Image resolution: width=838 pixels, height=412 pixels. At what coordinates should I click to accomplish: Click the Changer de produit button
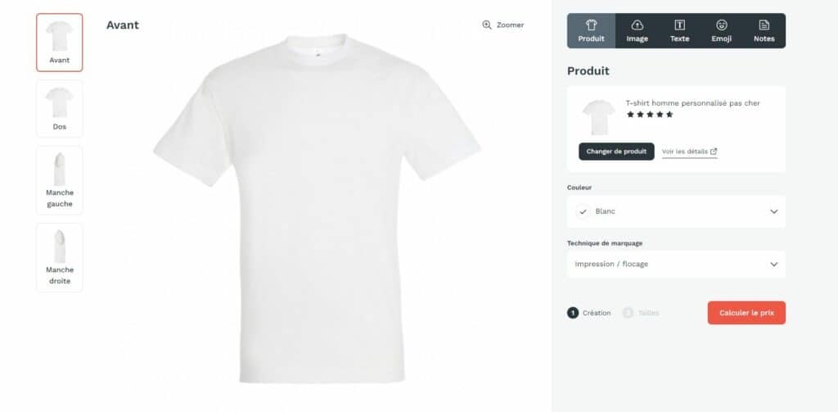click(616, 152)
